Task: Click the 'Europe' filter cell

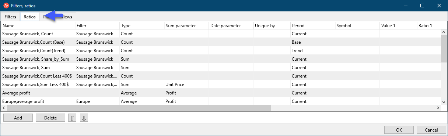Action: pyautogui.click(x=97, y=101)
